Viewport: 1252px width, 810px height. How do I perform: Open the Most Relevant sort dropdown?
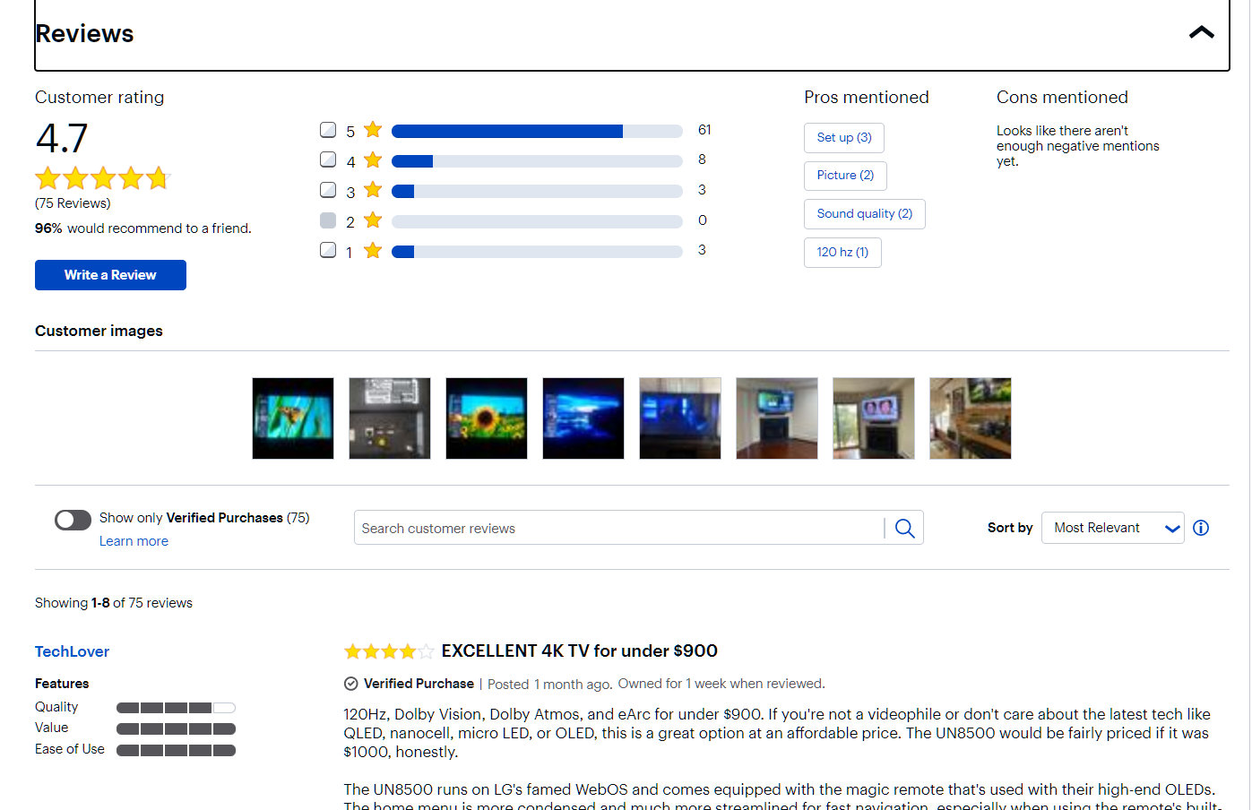coord(1112,528)
